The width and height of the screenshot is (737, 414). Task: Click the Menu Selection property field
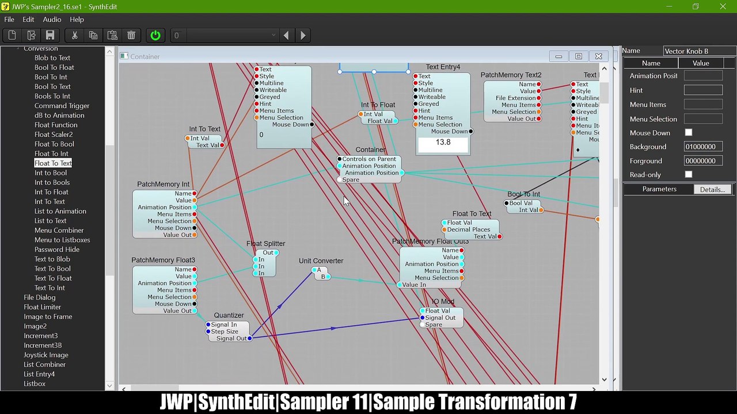(x=703, y=119)
